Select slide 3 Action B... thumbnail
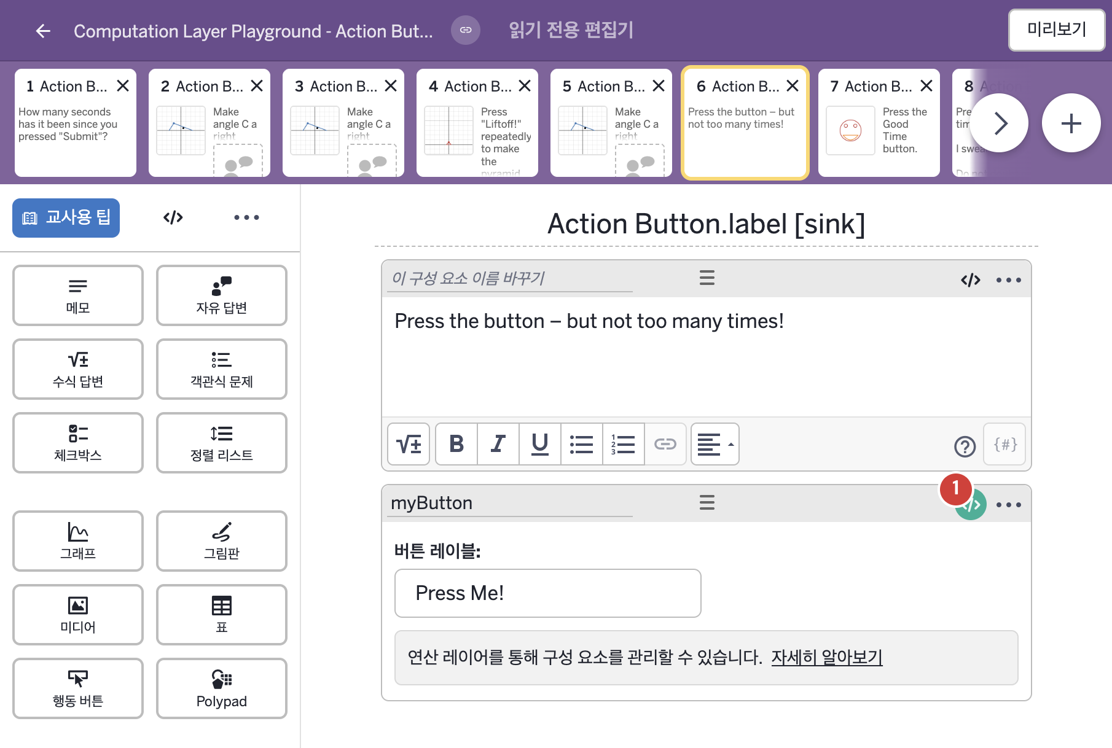 pyautogui.click(x=343, y=123)
